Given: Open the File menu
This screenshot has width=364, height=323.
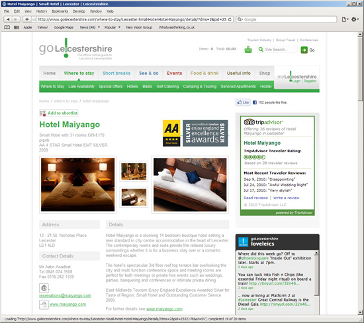Looking at the screenshot, I should 7,11.
